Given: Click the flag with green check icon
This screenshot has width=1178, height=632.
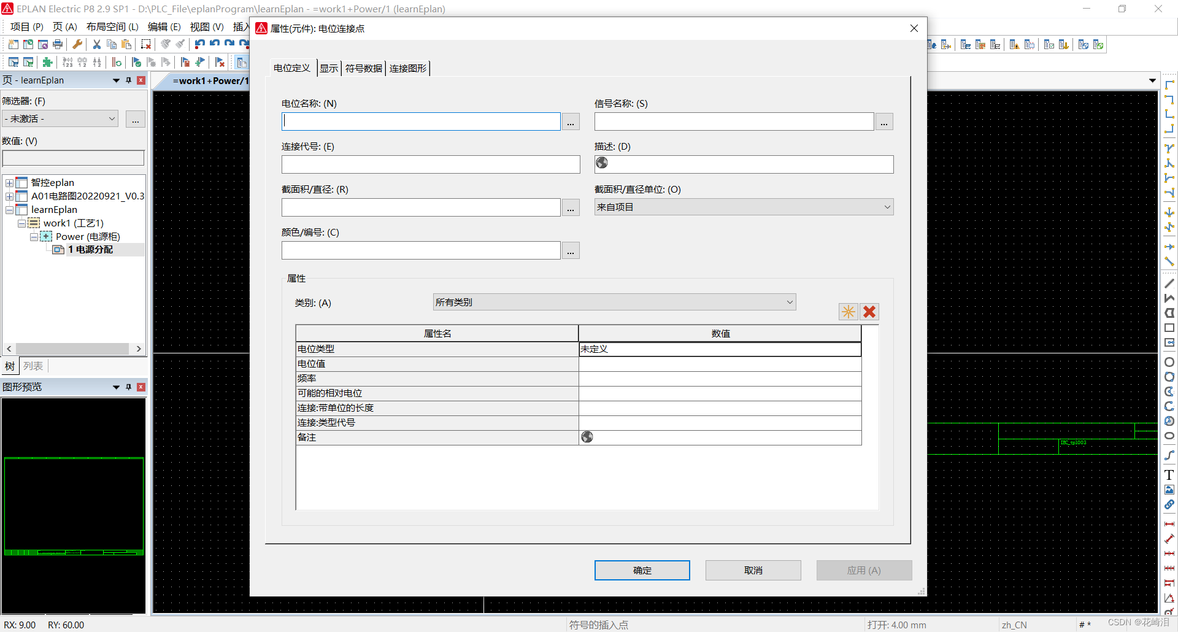Looking at the screenshot, I should tap(136, 62).
